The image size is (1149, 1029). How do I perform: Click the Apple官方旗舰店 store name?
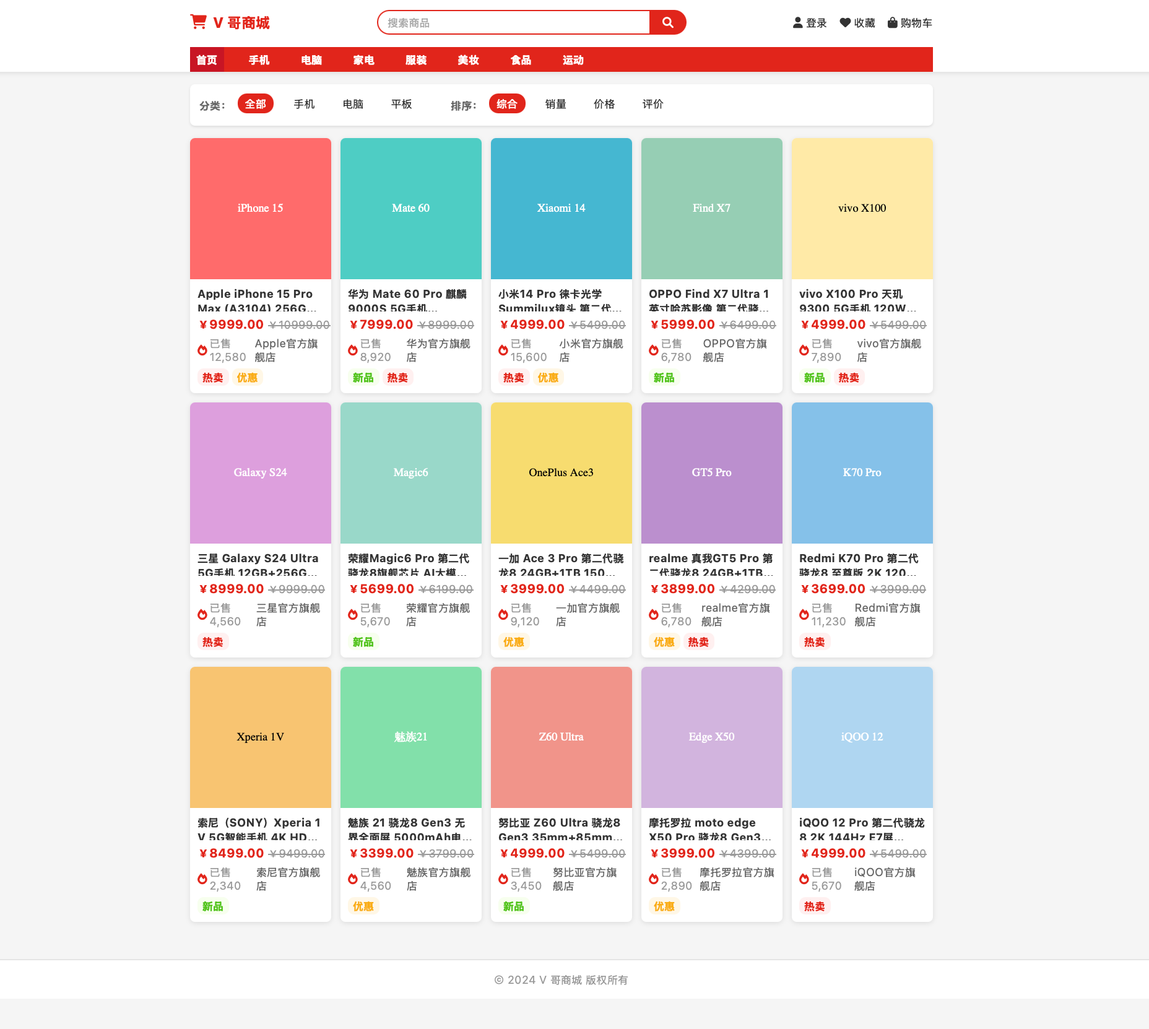(287, 350)
